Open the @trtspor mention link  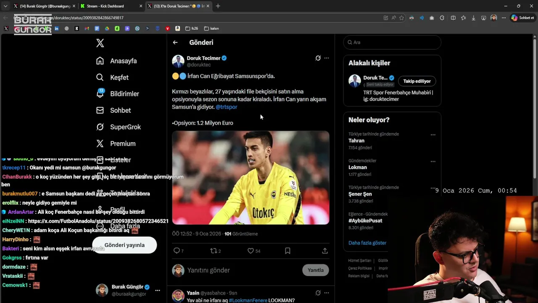227,107
